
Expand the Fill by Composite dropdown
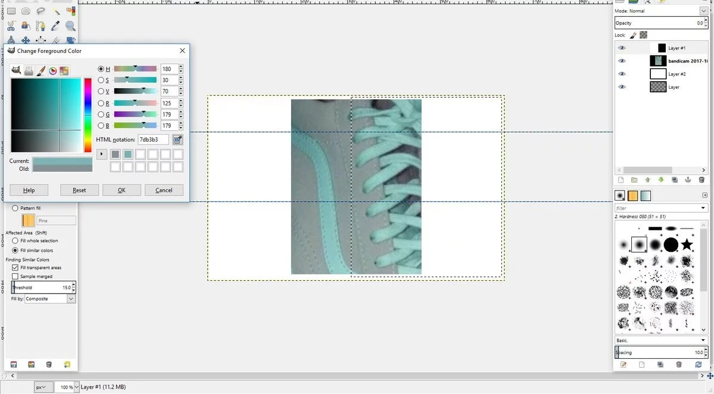pos(49,299)
